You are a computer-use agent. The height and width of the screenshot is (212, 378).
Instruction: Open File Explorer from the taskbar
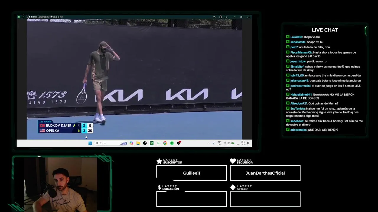tap(138, 143)
